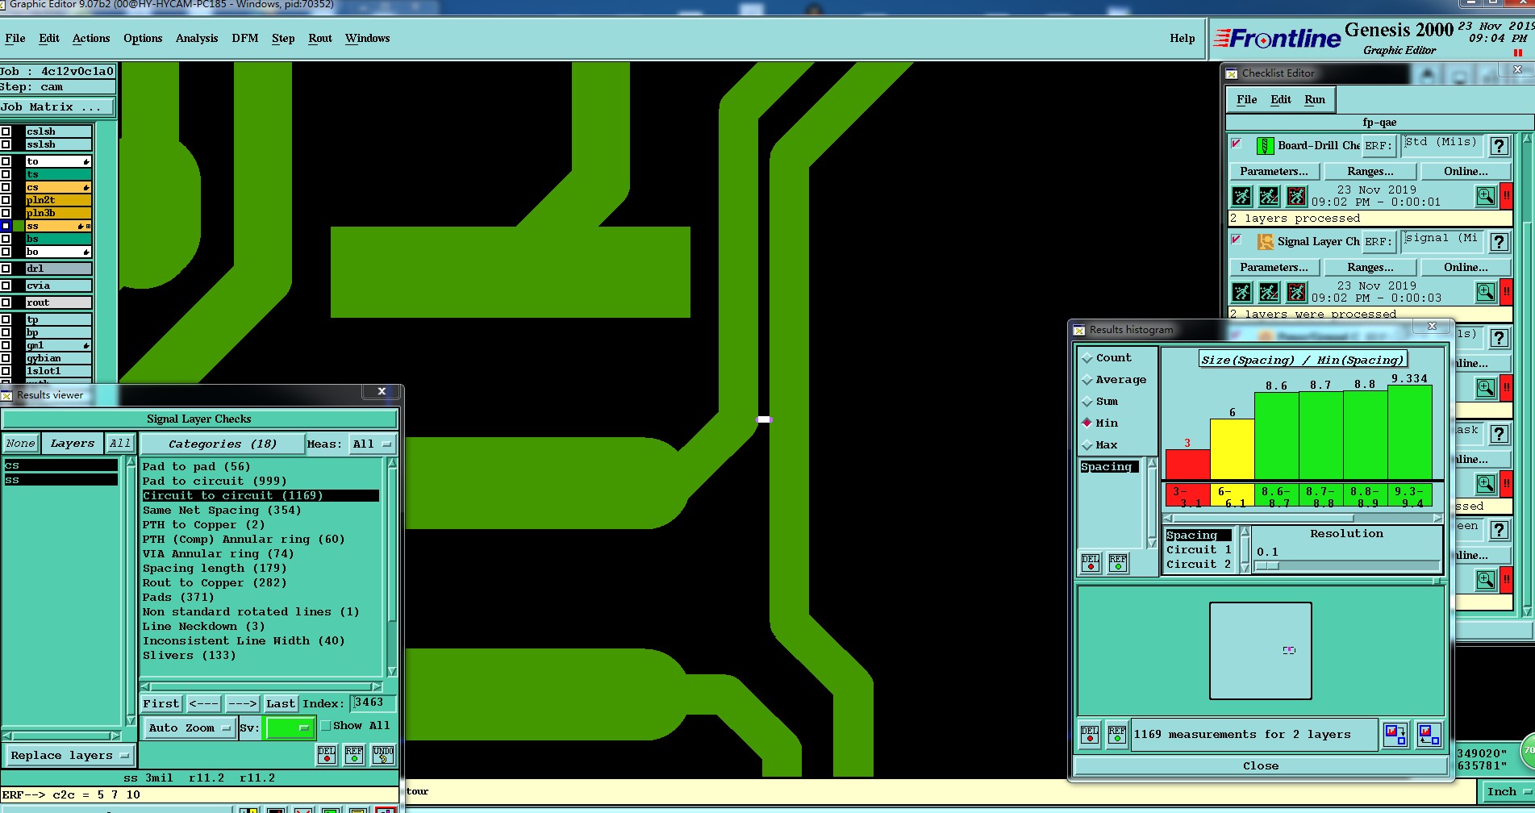Screen dimensions: 1535x813
Task: Click Ranges button for Signal Layer Checks
Action: (1370, 267)
